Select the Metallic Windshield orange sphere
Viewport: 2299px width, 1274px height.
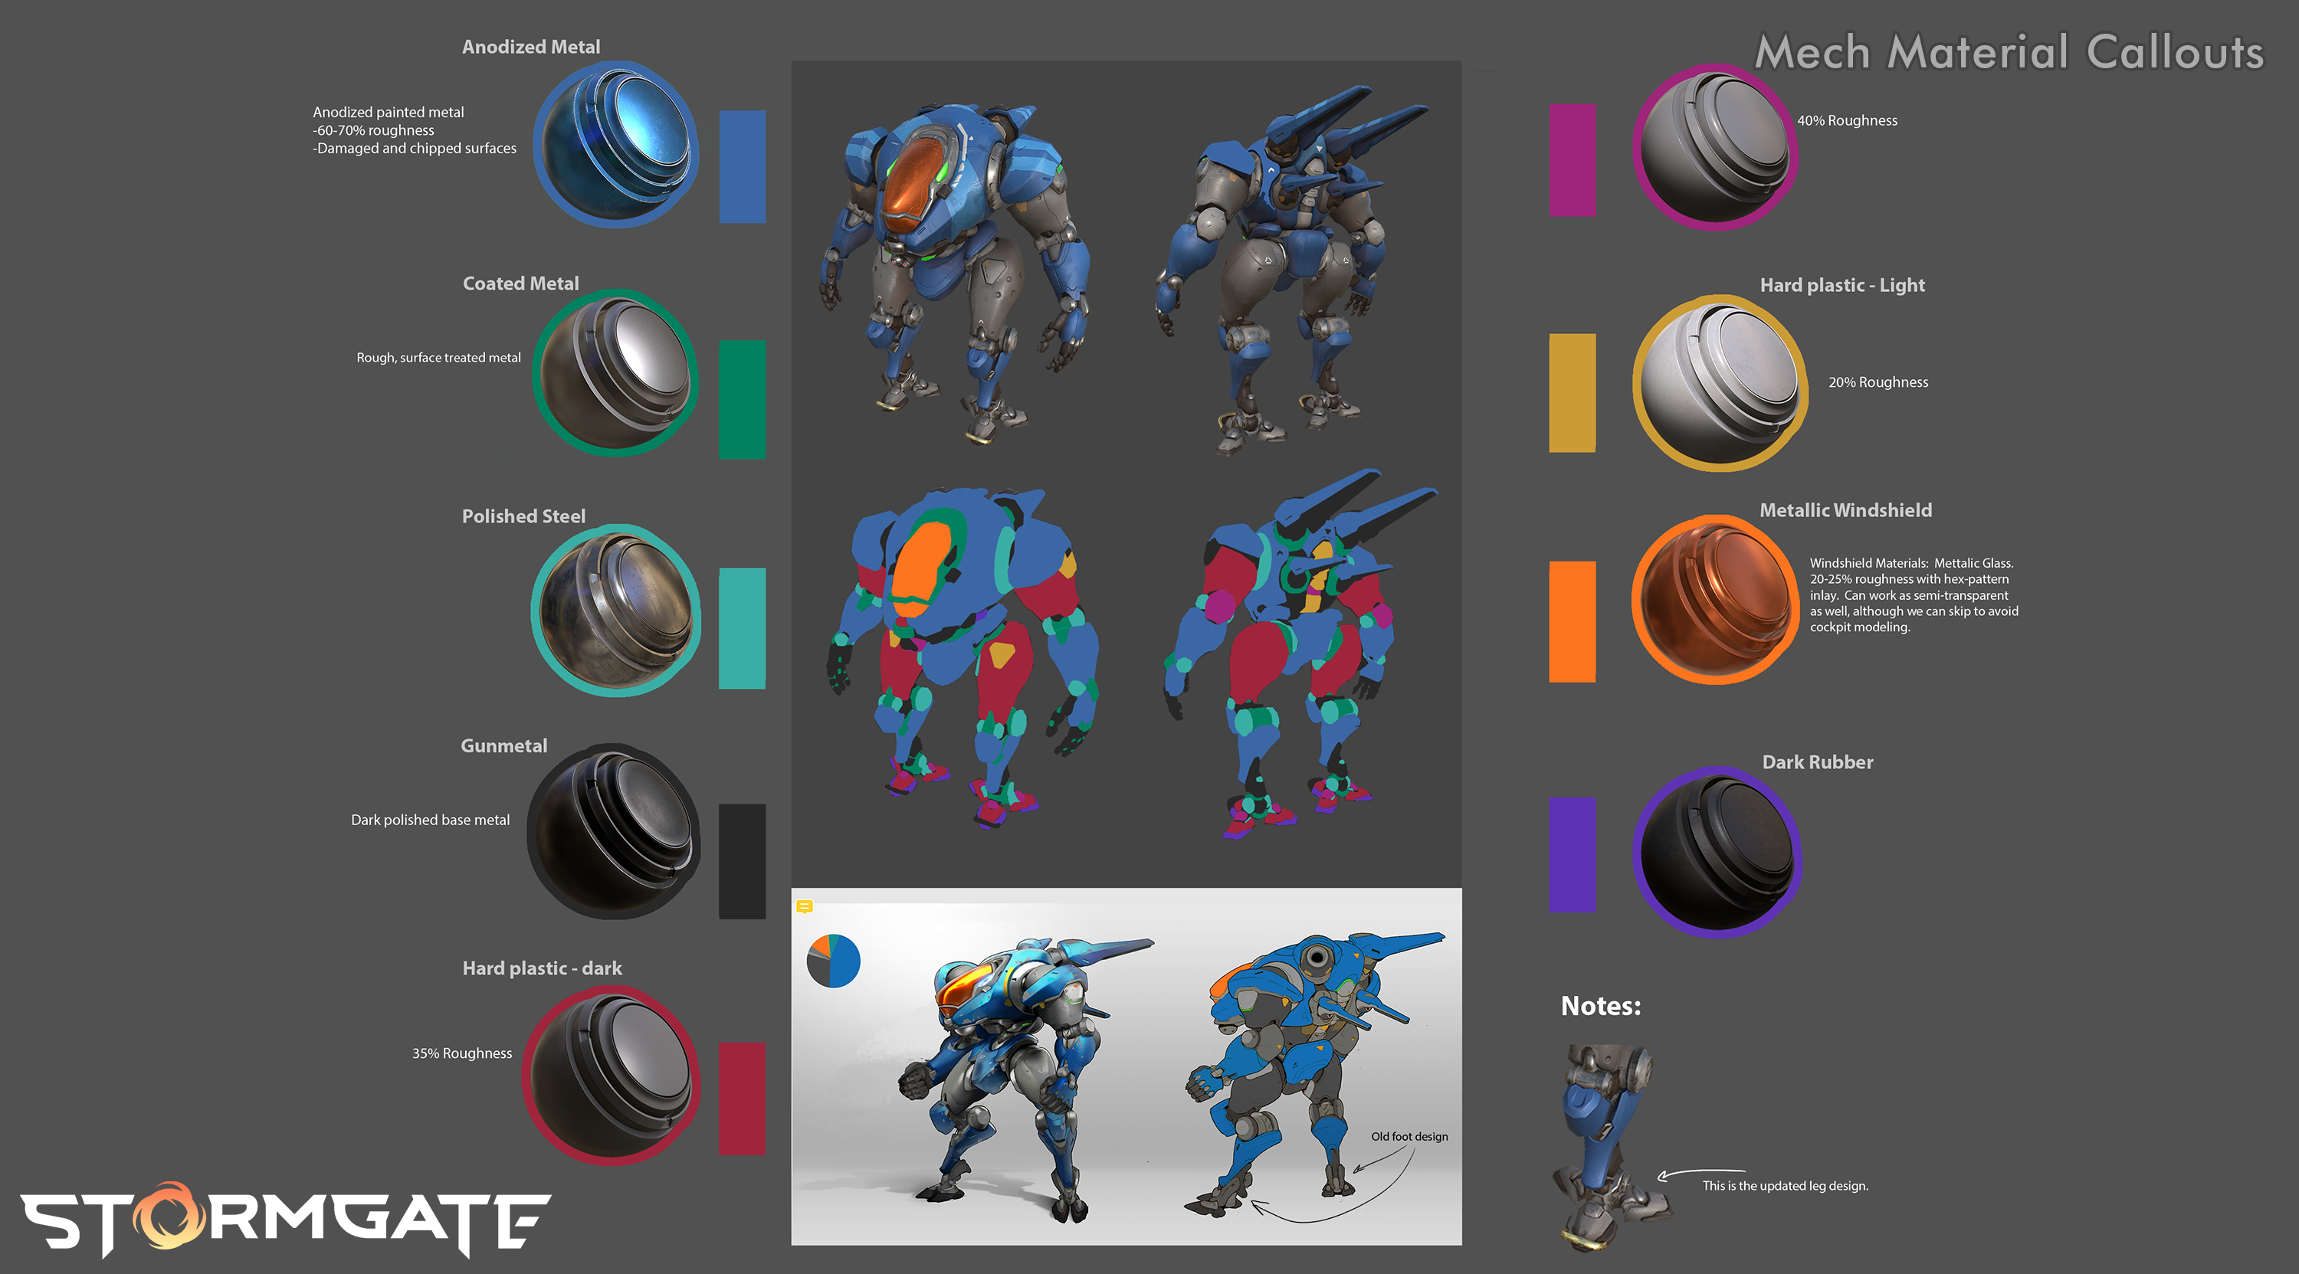pyautogui.click(x=1715, y=600)
